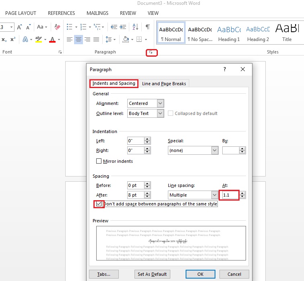The height and width of the screenshot is (281, 304).
Task: Close the Paragraph dialog
Action: [243, 69]
